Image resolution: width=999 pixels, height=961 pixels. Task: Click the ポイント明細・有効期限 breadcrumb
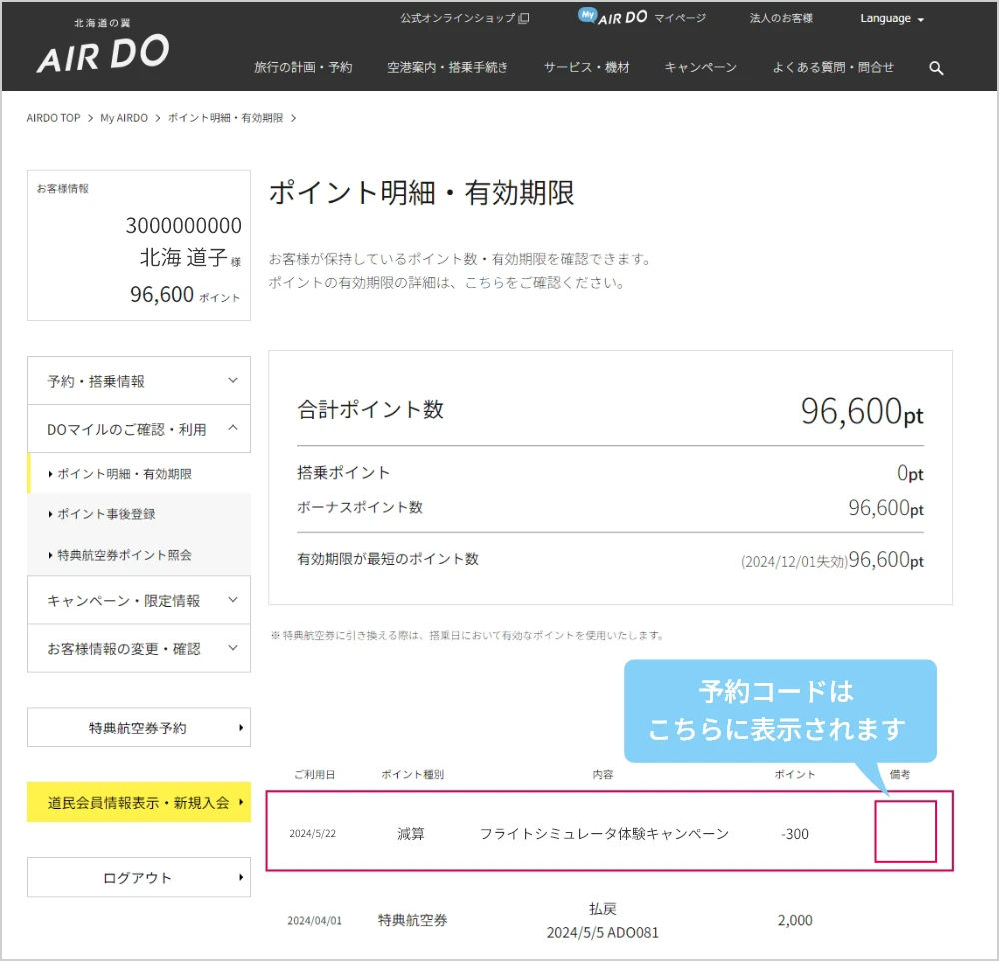(x=225, y=118)
